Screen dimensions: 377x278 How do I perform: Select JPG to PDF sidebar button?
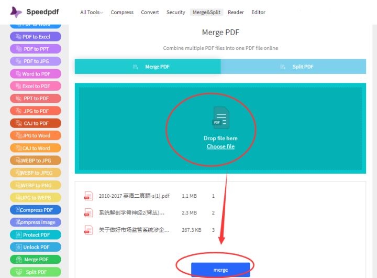tap(36, 111)
